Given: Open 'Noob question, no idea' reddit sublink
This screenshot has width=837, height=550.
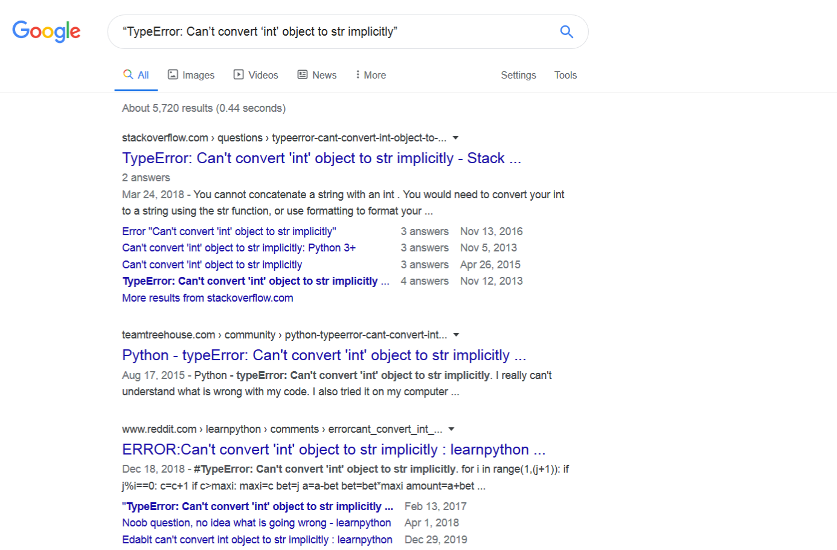Looking at the screenshot, I should [256, 523].
